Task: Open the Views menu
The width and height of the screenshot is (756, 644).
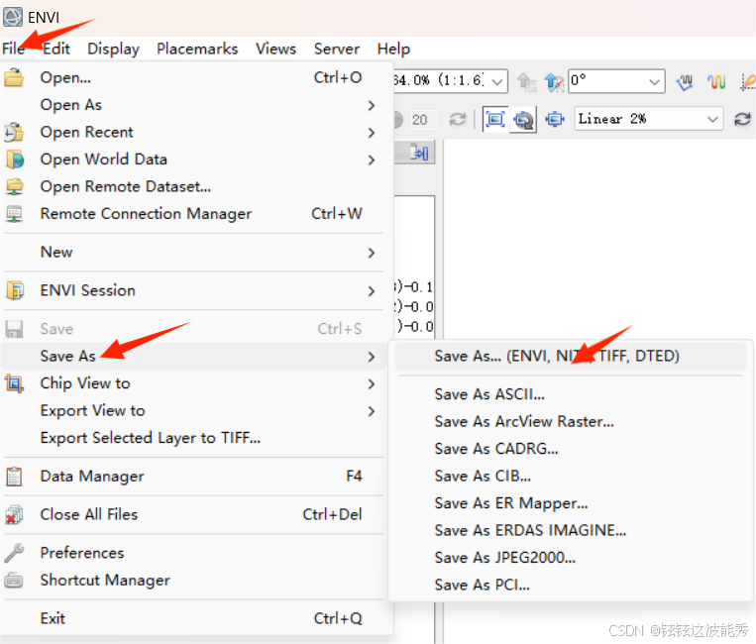Action: pyautogui.click(x=275, y=49)
